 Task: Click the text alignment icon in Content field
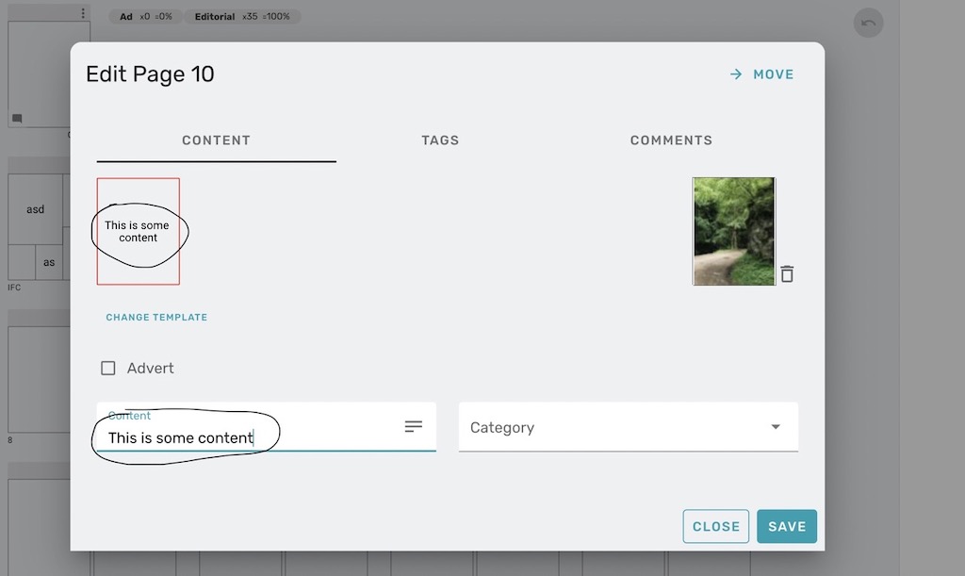tap(414, 426)
